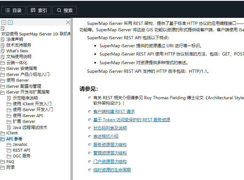
Task: Expand the iServer 安装指南 folder icon
Action: (x=3, y=69)
